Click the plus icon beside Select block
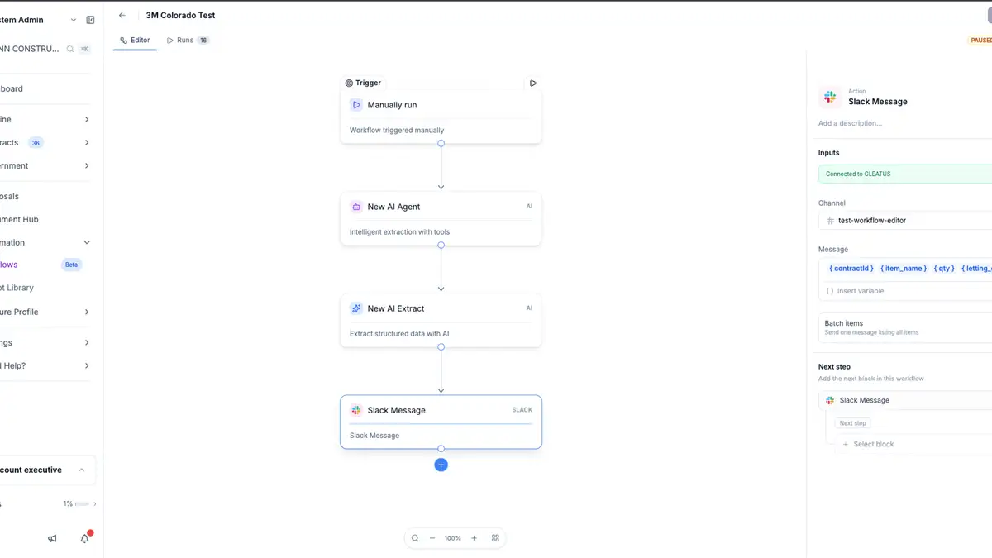This screenshot has height=558, width=992. 845,445
